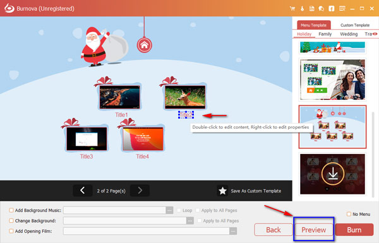Select the Family template category

pos(325,34)
